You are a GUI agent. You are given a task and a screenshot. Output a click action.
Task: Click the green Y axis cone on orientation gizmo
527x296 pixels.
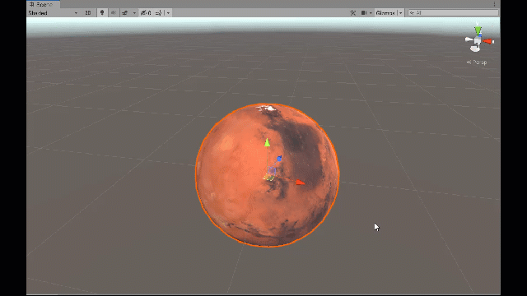pyautogui.click(x=478, y=30)
